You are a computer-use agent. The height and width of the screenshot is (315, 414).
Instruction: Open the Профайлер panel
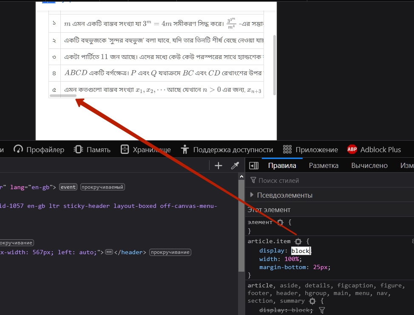(x=39, y=150)
